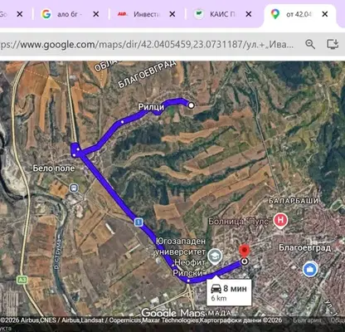
Task: Close the active Google Maps tab
Action: 325,14
